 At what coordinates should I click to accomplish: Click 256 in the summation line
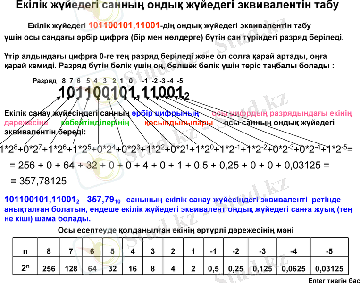[x=26, y=165]
